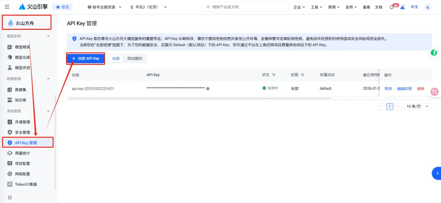Image resolution: width=441 pixels, height=203 pixels.
Task: Open 账号全部资源 dropdown
Action: pos(105,7)
